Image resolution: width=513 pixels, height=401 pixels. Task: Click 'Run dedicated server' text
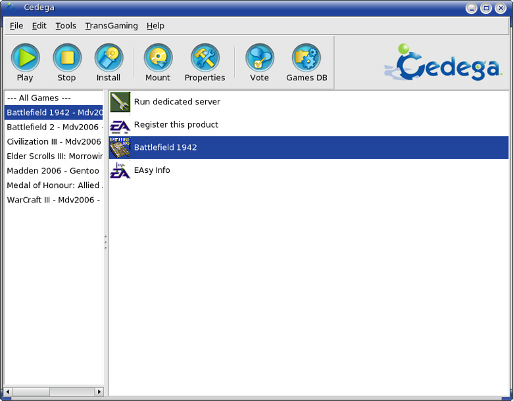point(177,102)
